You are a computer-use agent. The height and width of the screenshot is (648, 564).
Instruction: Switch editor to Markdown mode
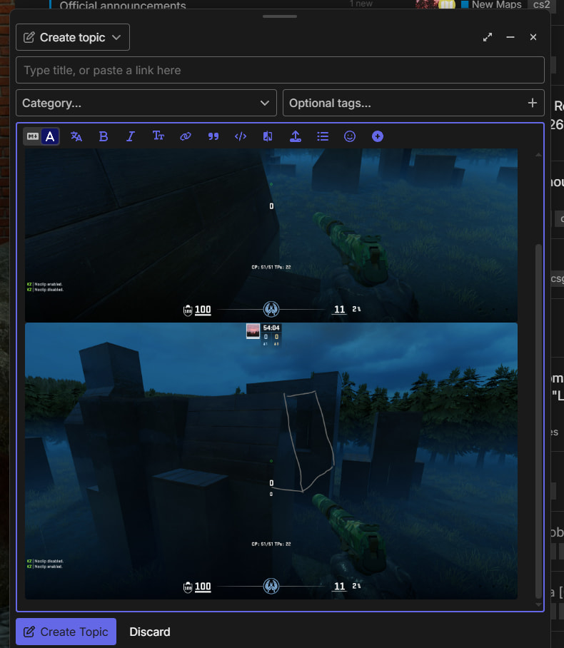[33, 136]
